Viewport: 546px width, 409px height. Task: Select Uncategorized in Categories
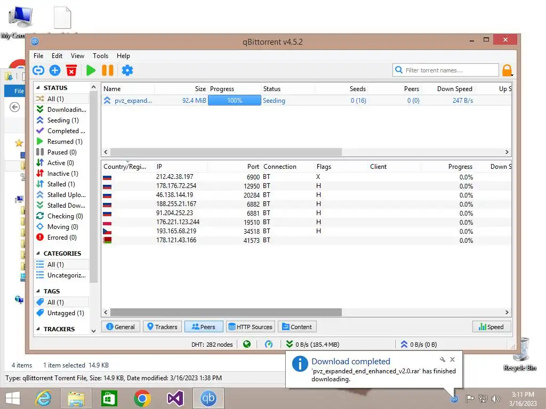[62, 275]
